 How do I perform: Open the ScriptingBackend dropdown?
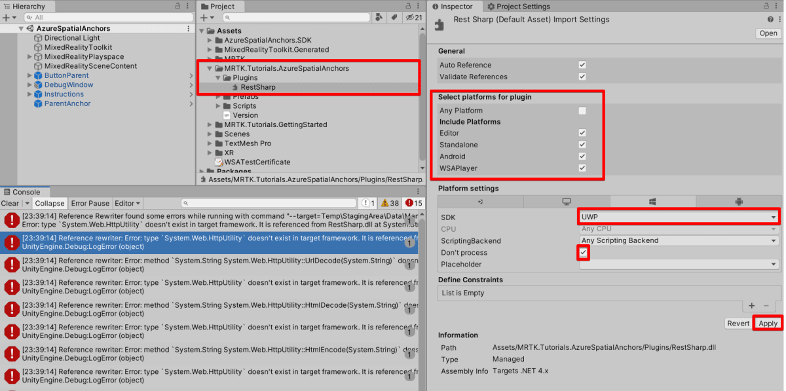(x=679, y=240)
